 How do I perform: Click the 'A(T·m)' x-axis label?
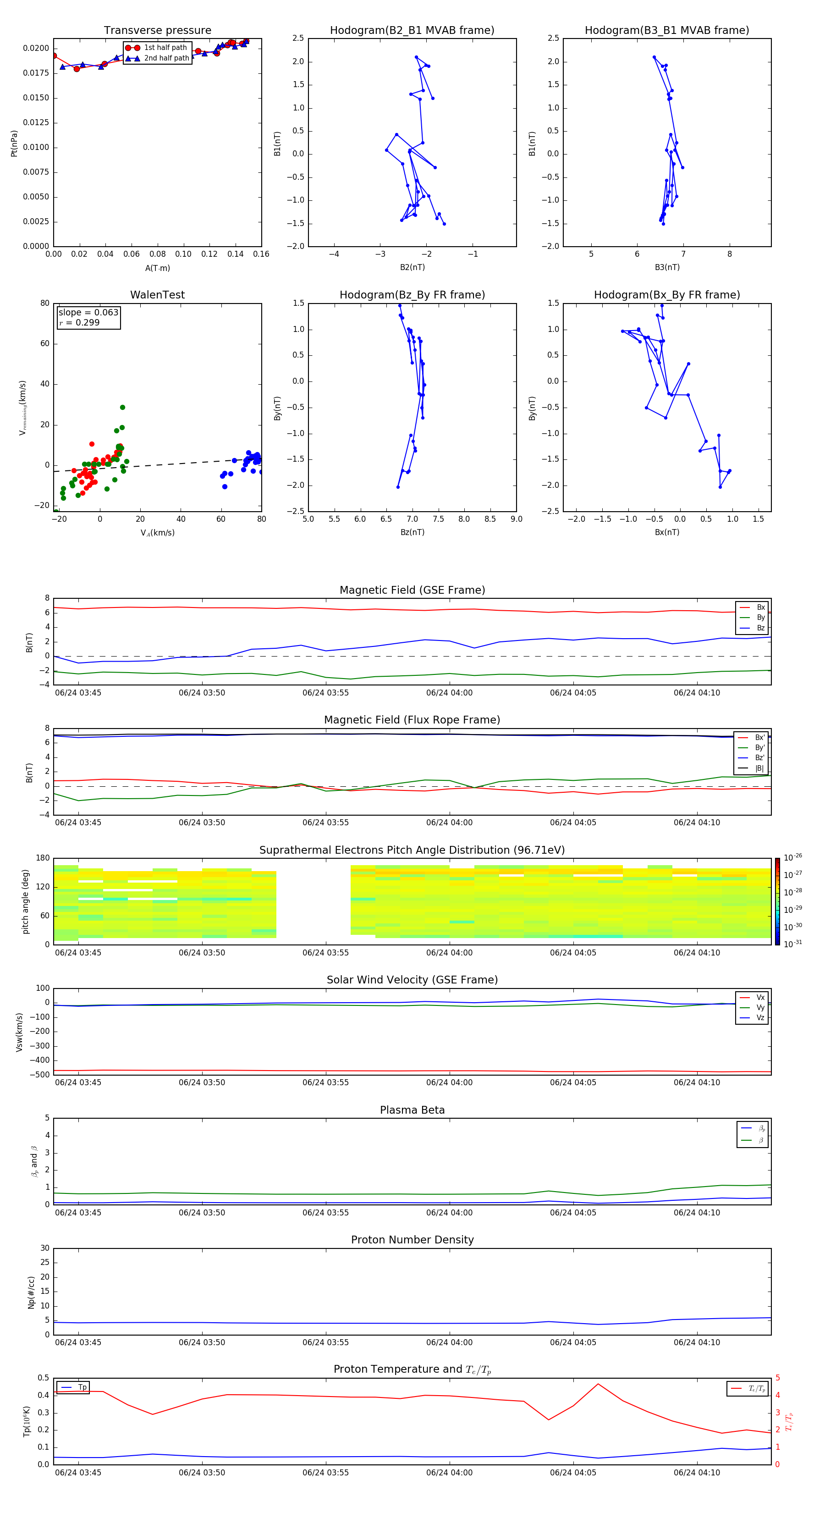pos(157,268)
